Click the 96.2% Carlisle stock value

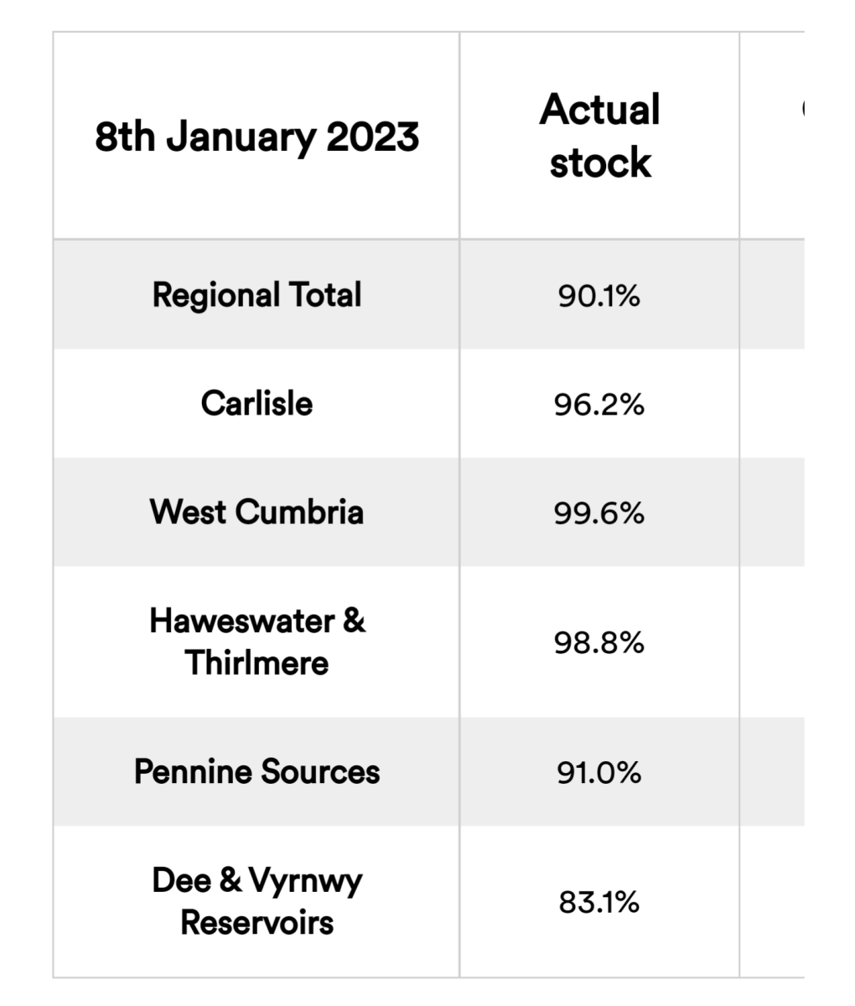[599, 404]
